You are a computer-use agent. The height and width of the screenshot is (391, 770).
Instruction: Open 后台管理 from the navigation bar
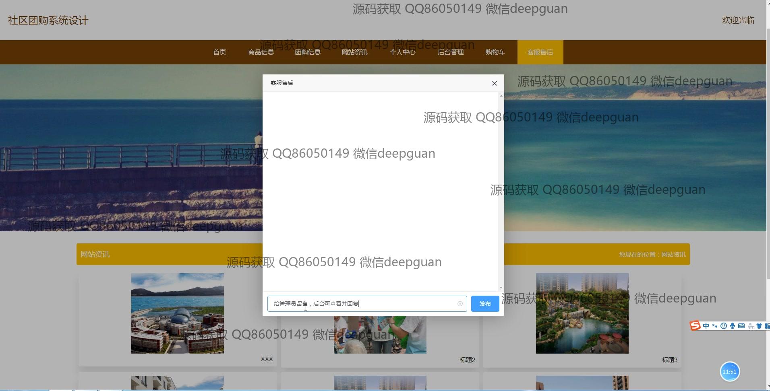click(451, 52)
